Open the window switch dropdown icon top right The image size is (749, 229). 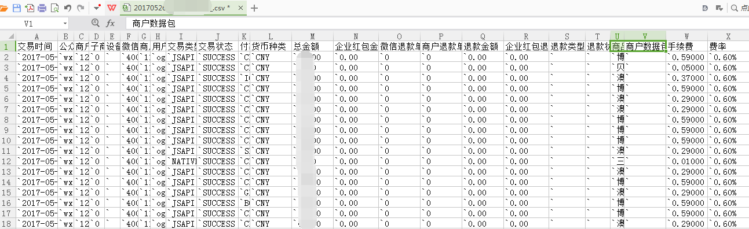719,8
